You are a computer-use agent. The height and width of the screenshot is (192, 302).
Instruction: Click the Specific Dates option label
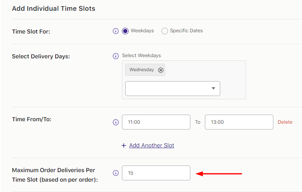[x=186, y=31]
